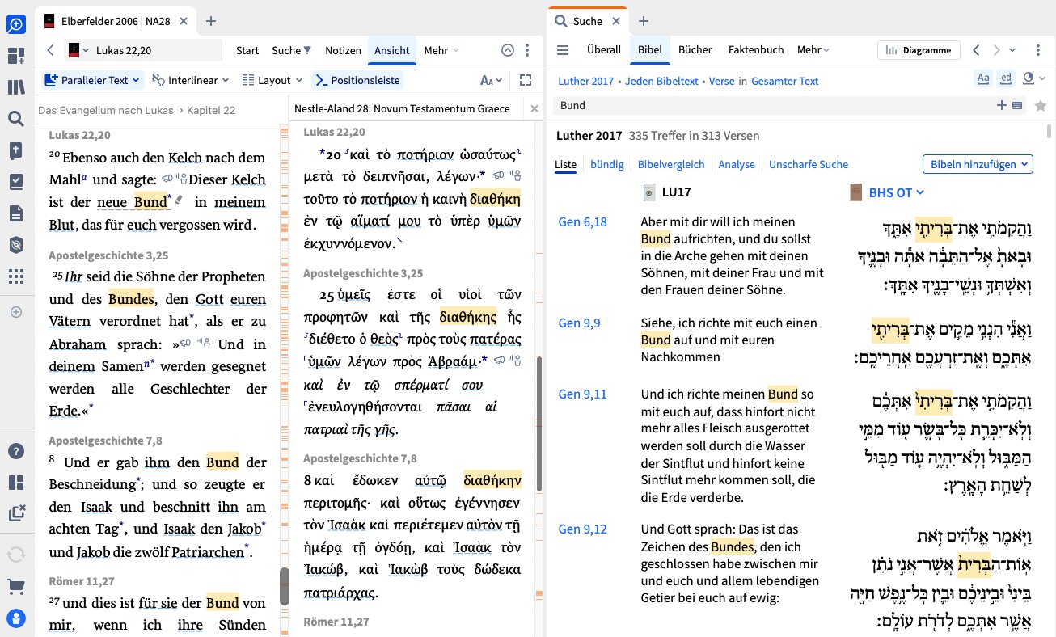The height and width of the screenshot is (637, 1056).
Task: Click the magnifier search icon in sidebar
Action: coord(16,120)
